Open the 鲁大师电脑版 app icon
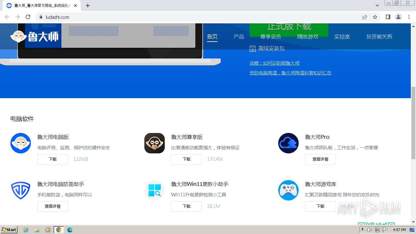This screenshot has width=416, height=234. (21, 143)
